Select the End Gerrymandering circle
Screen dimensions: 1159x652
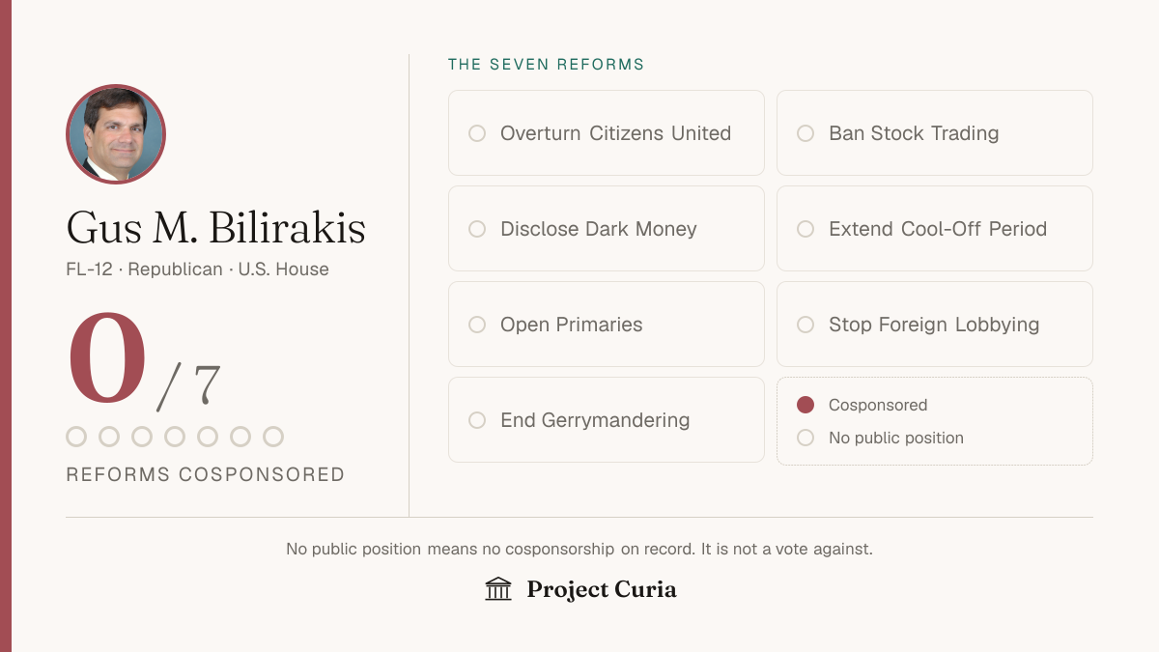(x=477, y=420)
